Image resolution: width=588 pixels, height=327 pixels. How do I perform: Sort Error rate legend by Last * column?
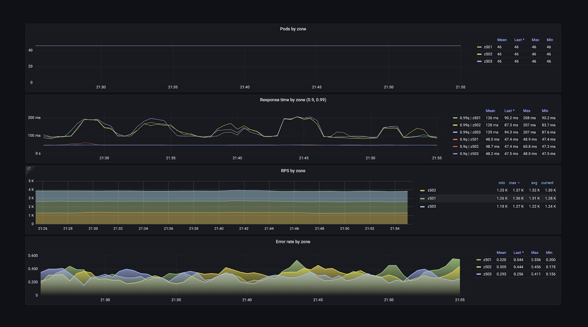519,252
